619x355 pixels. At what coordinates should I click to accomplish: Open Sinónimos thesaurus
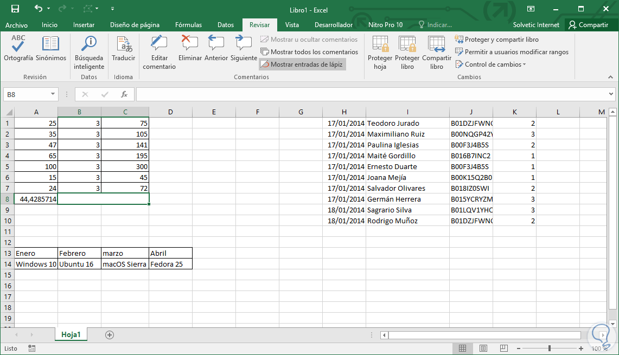click(51, 48)
